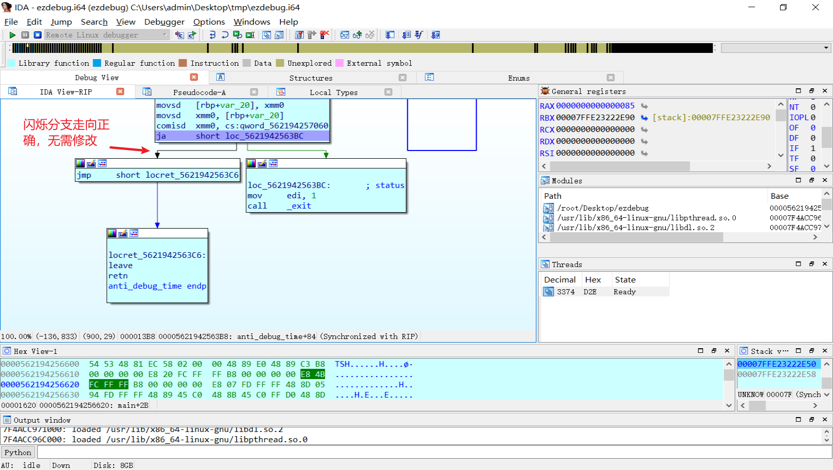Click the retn instruction in locret node
This screenshot has width=833, height=470.
[118, 276]
